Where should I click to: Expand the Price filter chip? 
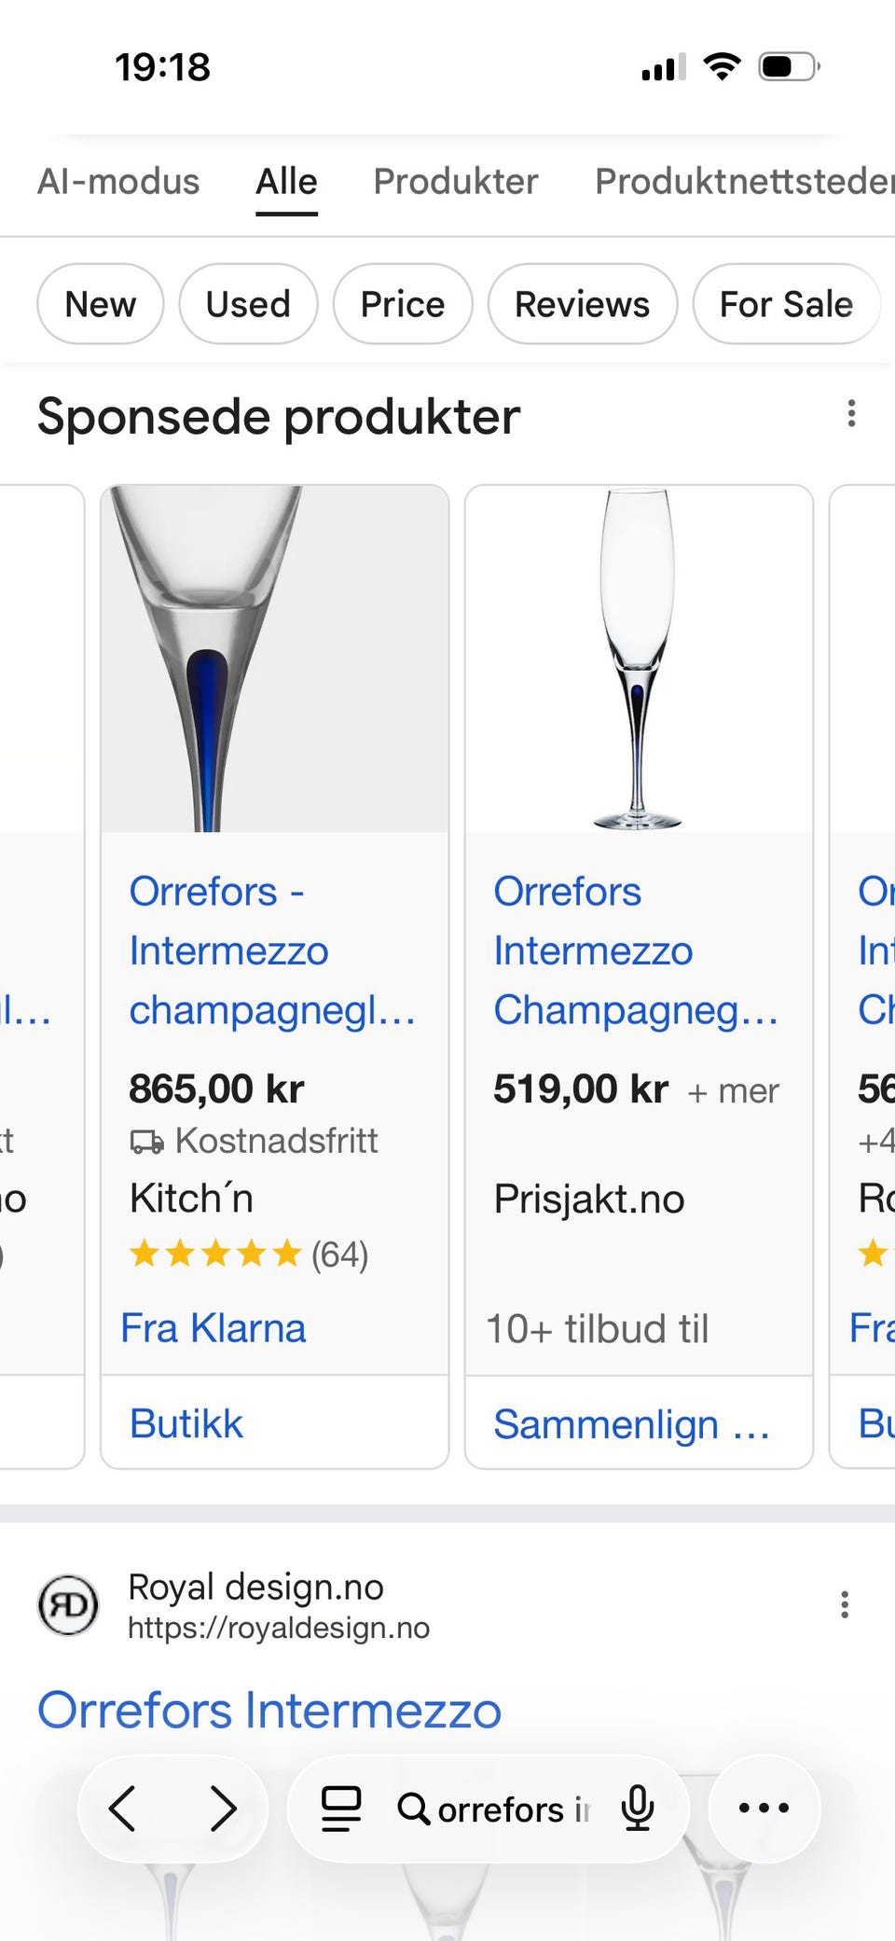[x=403, y=304]
